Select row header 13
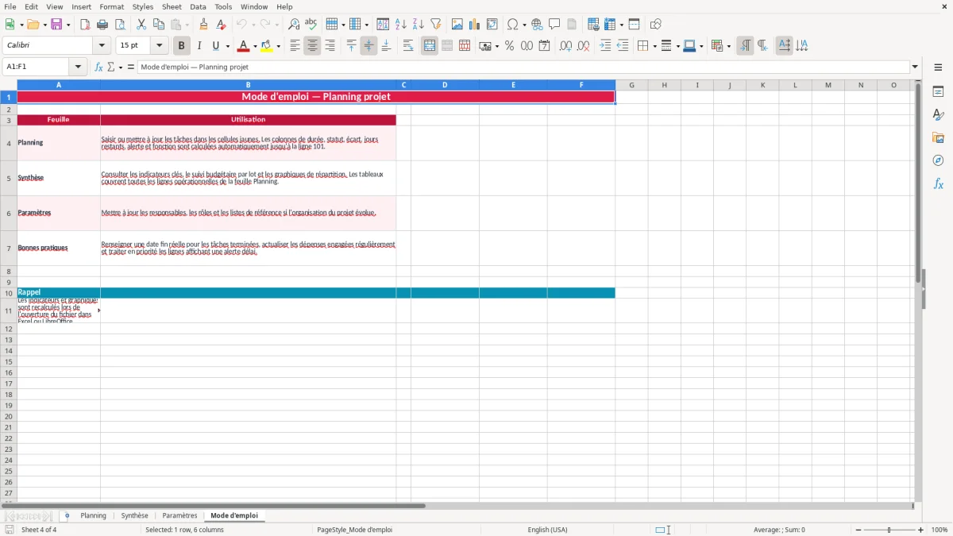This screenshot has width=953, height=536. [9, 340]
